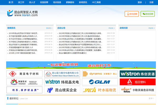Open the dynamic 定颖电子 company logo

coord(100,74)
